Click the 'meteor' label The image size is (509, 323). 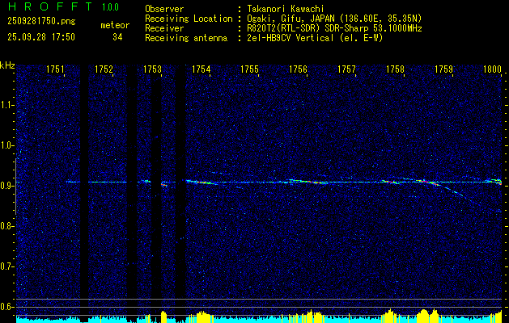pos(115,25)
